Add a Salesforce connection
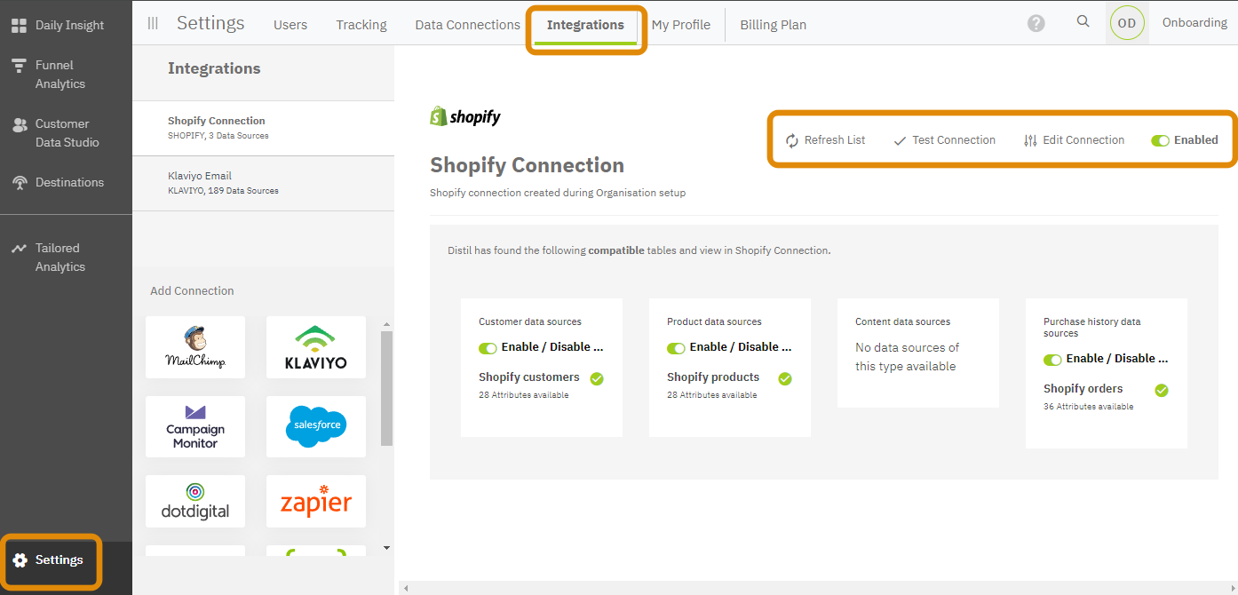 pyautogui.click(x=315, y=426)
